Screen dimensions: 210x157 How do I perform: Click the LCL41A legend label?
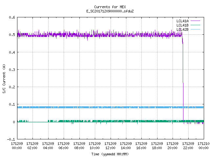(x=182, y=21)
